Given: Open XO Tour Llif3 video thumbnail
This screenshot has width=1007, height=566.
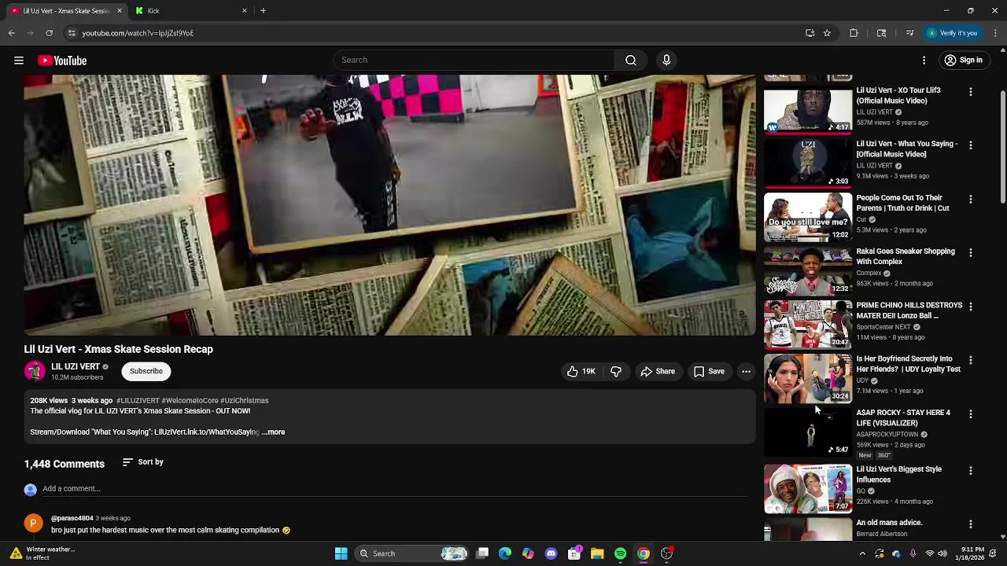Looking at the screenshot, I should coord(808,112).
